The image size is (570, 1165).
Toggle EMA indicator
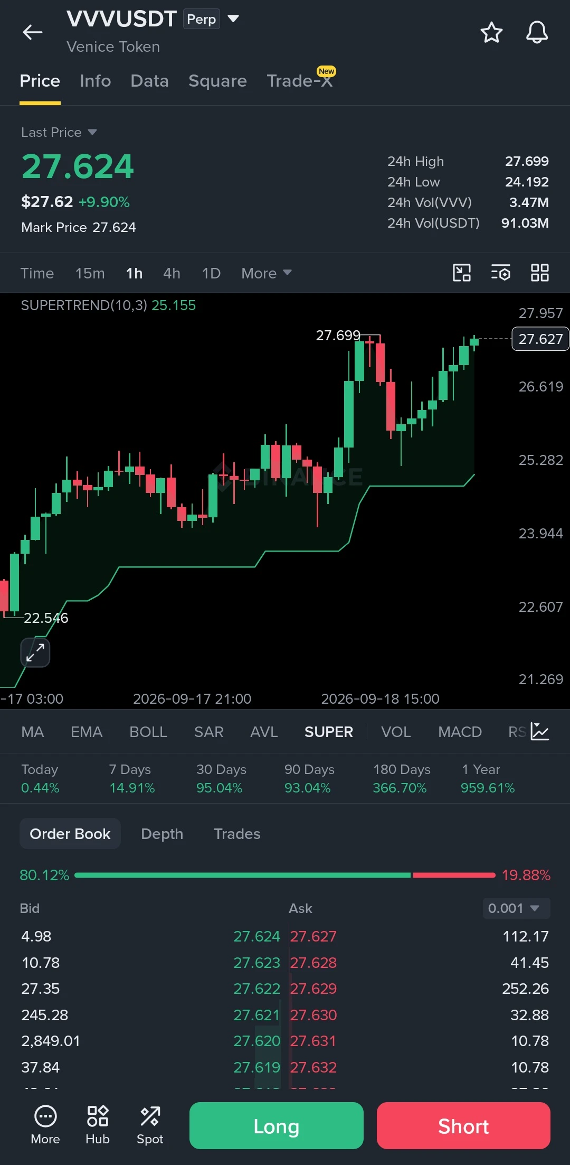coord(87,732)
